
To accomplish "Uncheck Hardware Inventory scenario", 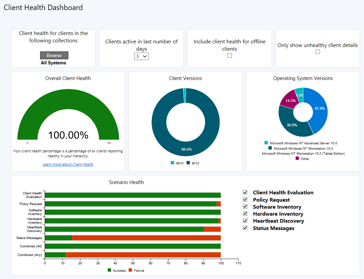I will (245, 214).
